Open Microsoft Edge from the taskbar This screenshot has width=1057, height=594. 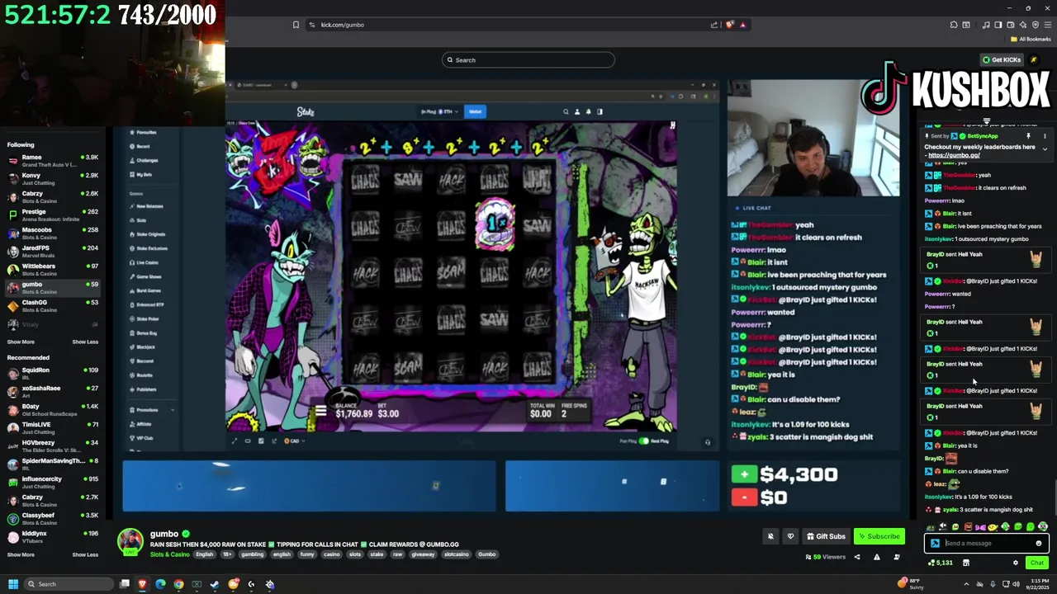160,584
